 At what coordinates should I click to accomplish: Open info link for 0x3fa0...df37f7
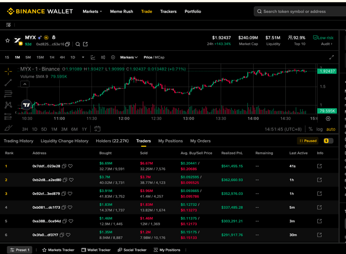click(319, 235)
